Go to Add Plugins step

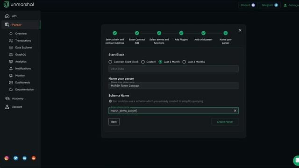click(181, 36)
